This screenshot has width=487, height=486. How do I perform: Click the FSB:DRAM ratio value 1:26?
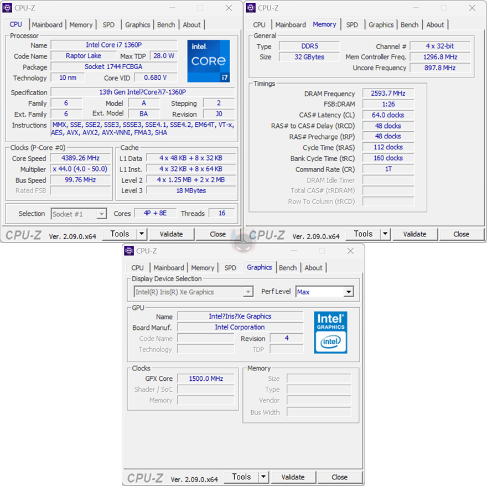388,104
